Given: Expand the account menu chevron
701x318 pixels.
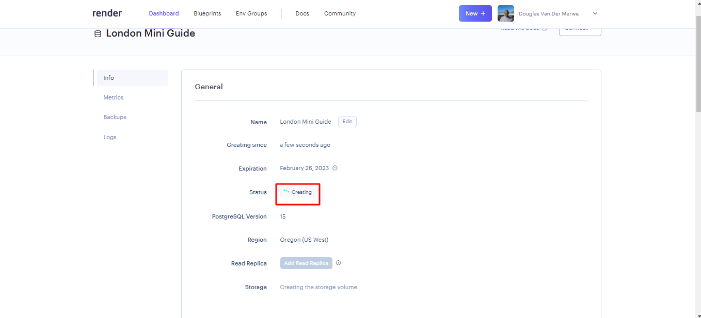Looking at the screenshot, I should tap(595, 13).
